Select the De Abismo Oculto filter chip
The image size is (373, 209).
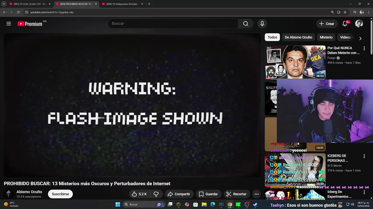[298, 37]
